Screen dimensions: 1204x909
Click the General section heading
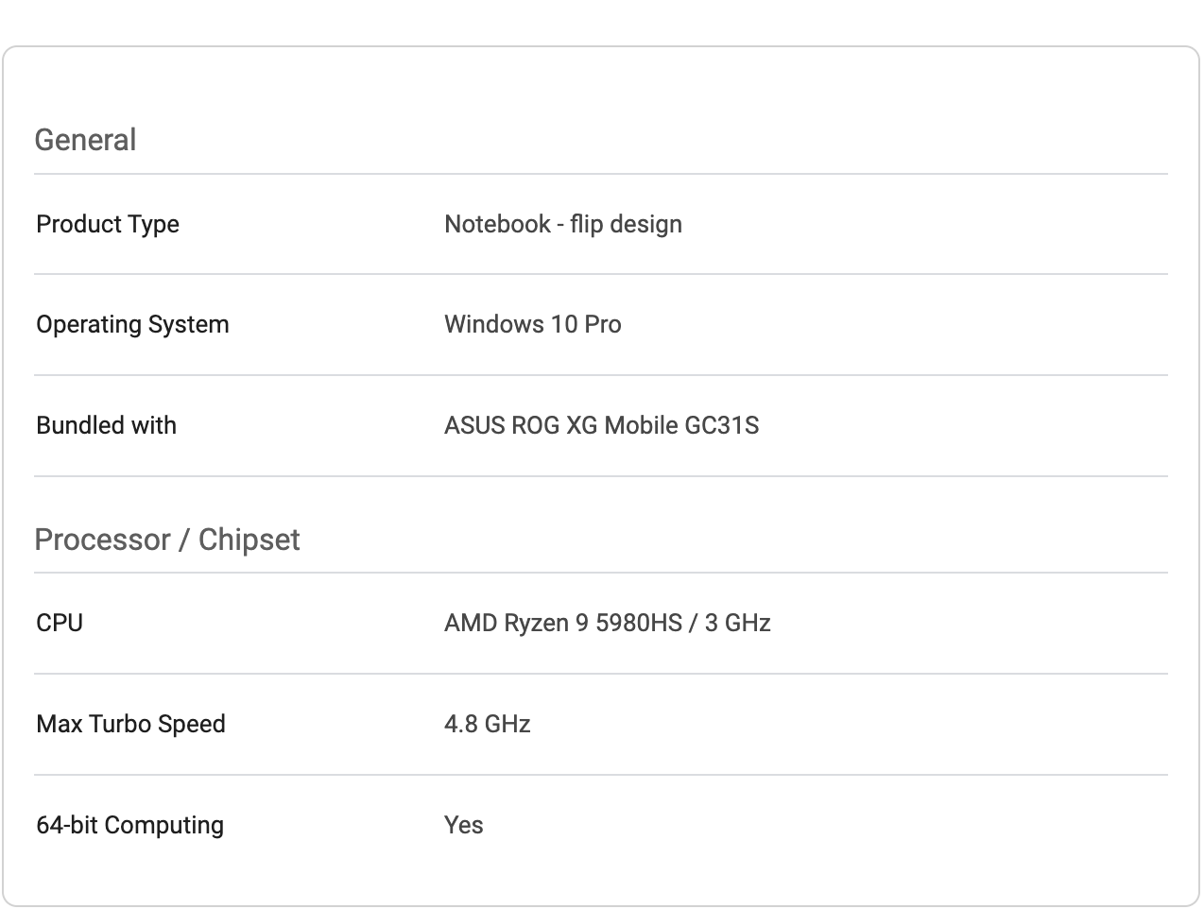pyautogui.click(x=85, y=140)
